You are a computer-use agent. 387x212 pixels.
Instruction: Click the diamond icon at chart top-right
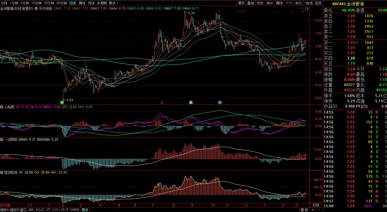(x=302, y=9)
